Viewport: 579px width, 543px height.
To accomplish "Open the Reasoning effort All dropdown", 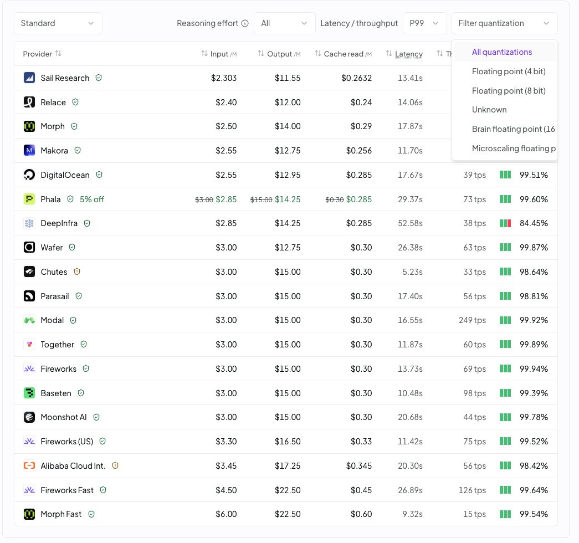I will (284, 23).
